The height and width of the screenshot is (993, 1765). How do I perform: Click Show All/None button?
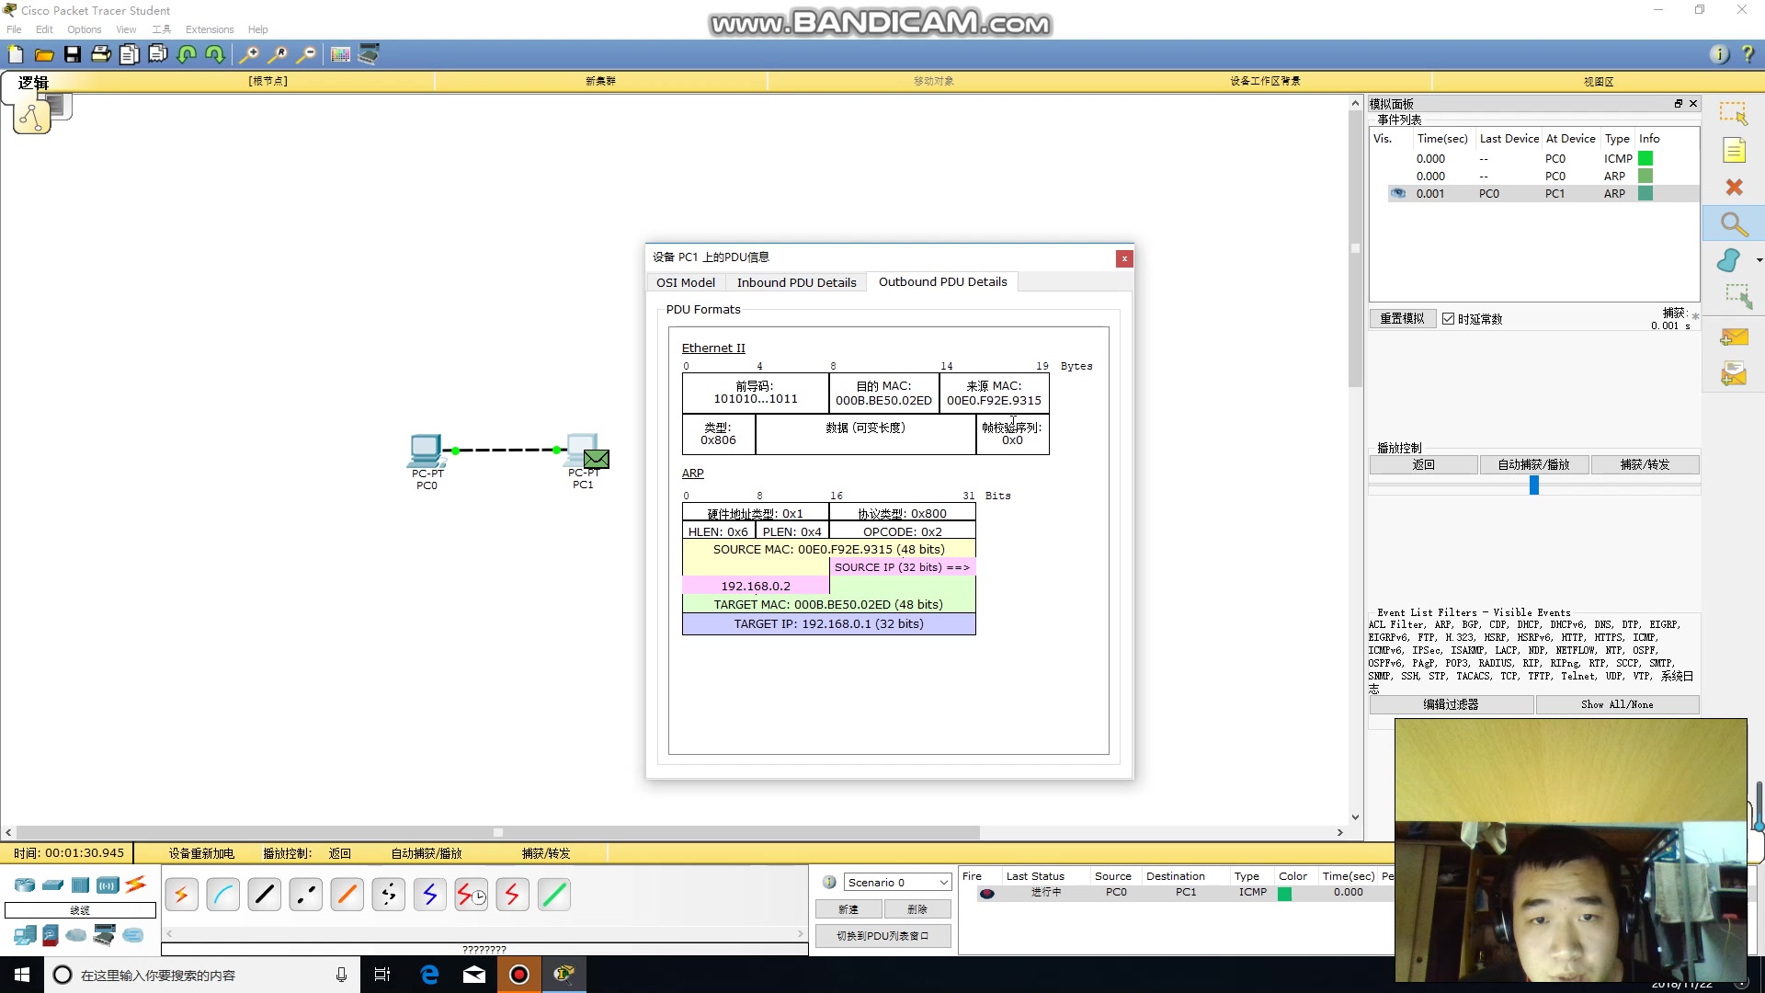click(1617, 704)
